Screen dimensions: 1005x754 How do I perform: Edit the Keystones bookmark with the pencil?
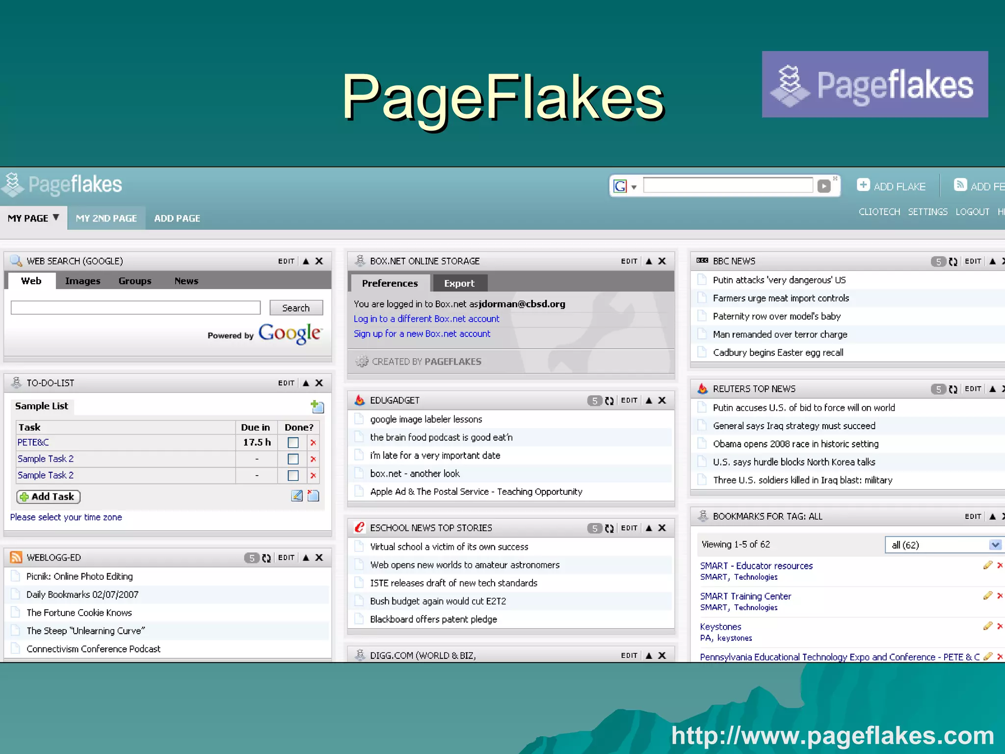coord(988,626)
